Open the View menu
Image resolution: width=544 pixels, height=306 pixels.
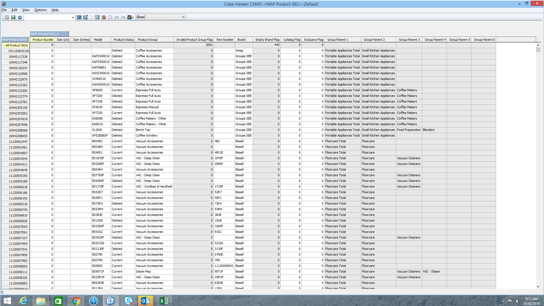(26, 10)
